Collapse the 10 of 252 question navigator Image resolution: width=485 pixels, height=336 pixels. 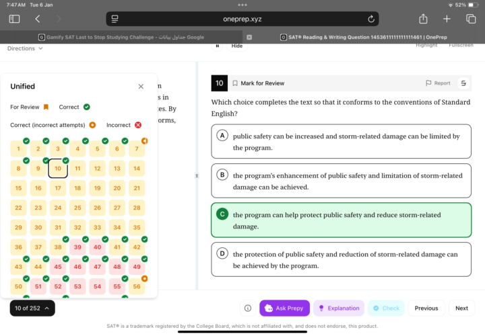(32, 308)
